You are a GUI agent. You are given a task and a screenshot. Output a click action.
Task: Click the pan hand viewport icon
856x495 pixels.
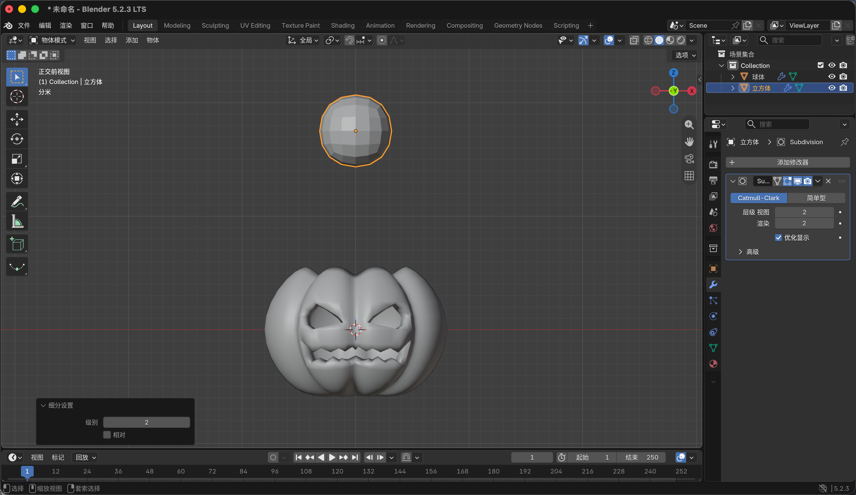point(689,142)
